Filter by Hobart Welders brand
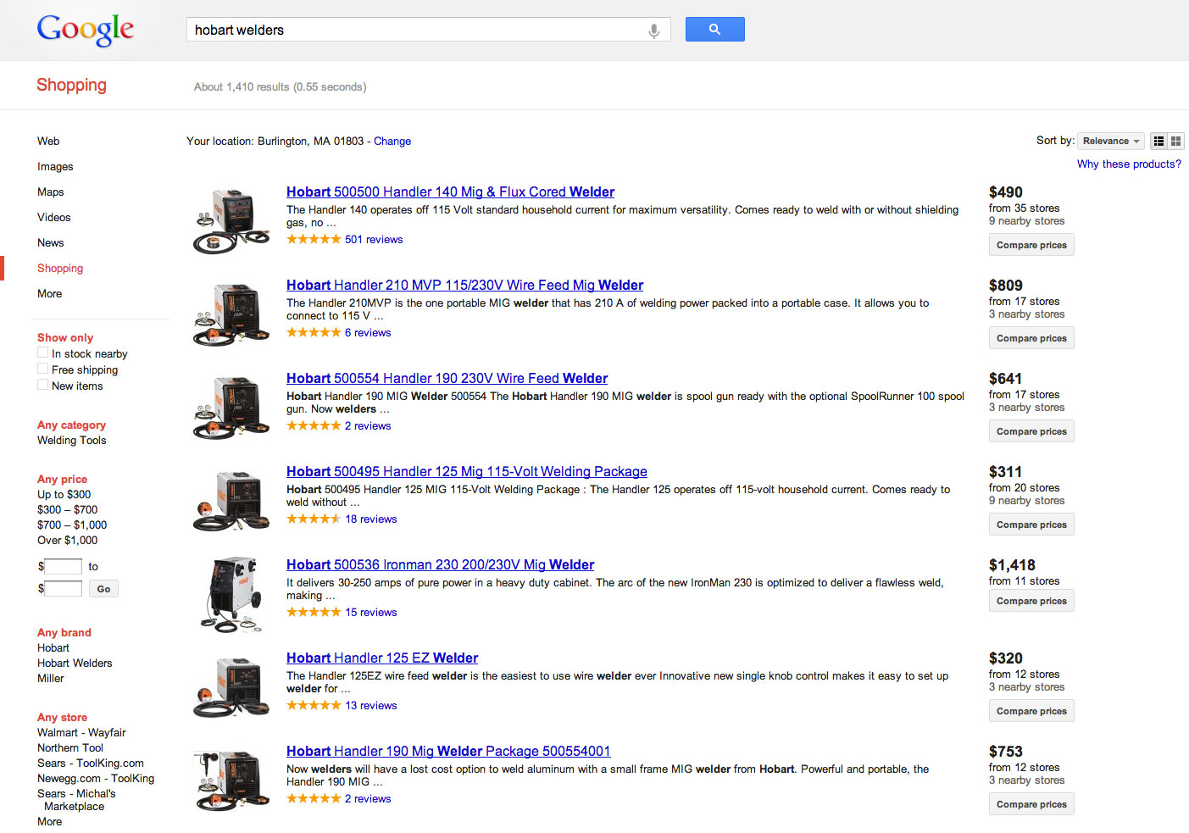 pyautogui.click(x=75, y=664)
